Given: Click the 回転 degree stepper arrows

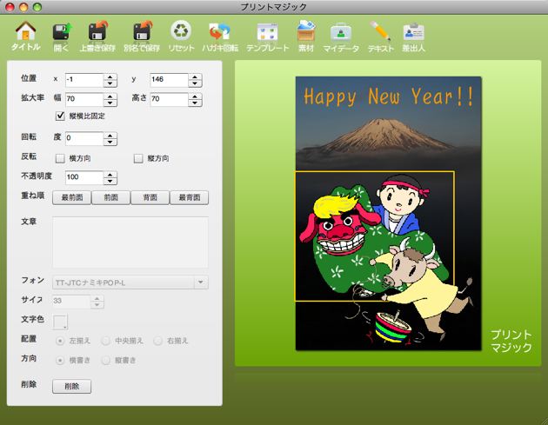Looking at the screenshot, I should (x=110, y=138).
